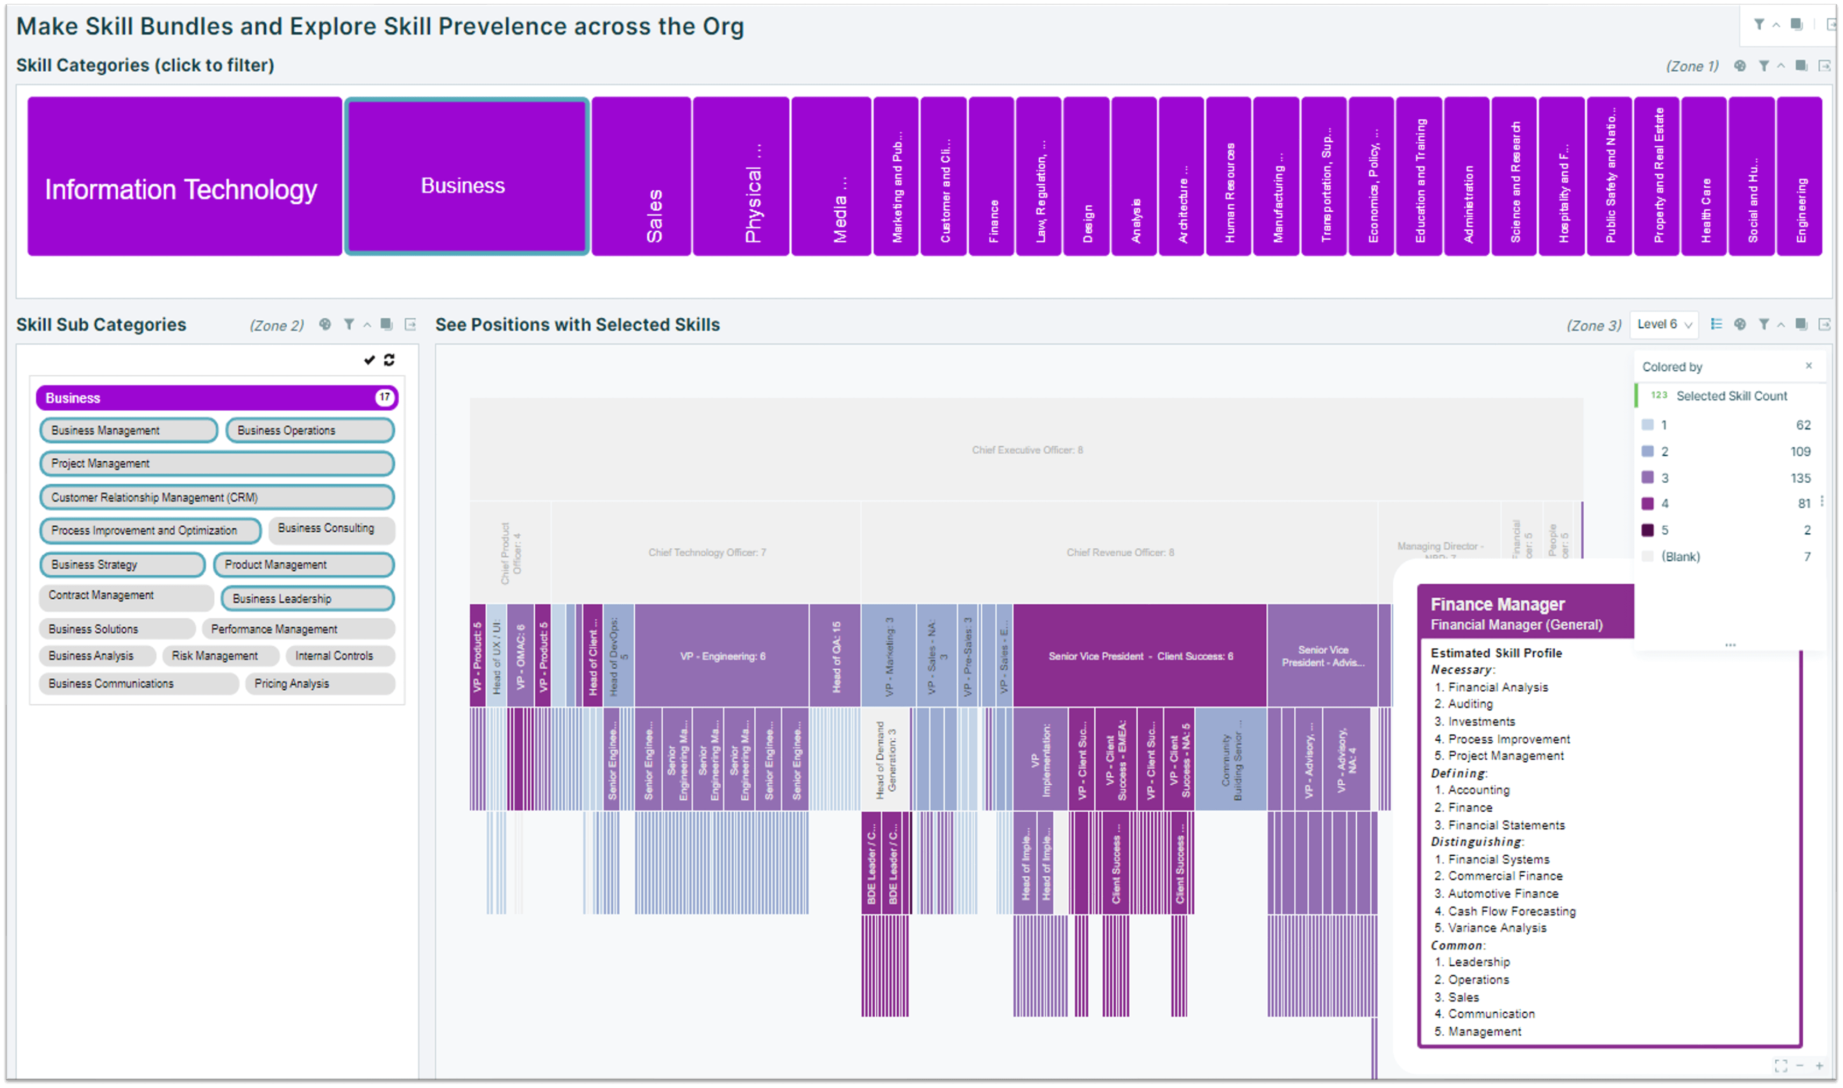This screenshot has width=1843, height=1088.
Task: Click the export arrow icon in Zone 1
Action: coord(1825,65)
